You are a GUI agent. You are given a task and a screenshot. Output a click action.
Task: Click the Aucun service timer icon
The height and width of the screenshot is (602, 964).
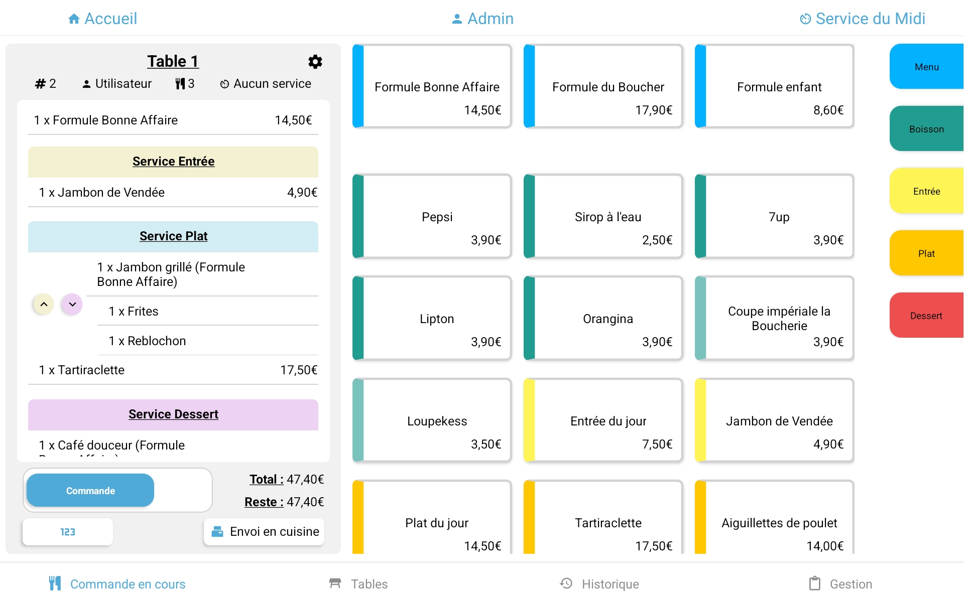pyautogui.click(x=224, y=84)
